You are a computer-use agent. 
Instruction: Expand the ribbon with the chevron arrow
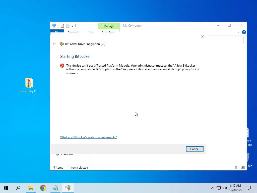[x=238, y=32]
